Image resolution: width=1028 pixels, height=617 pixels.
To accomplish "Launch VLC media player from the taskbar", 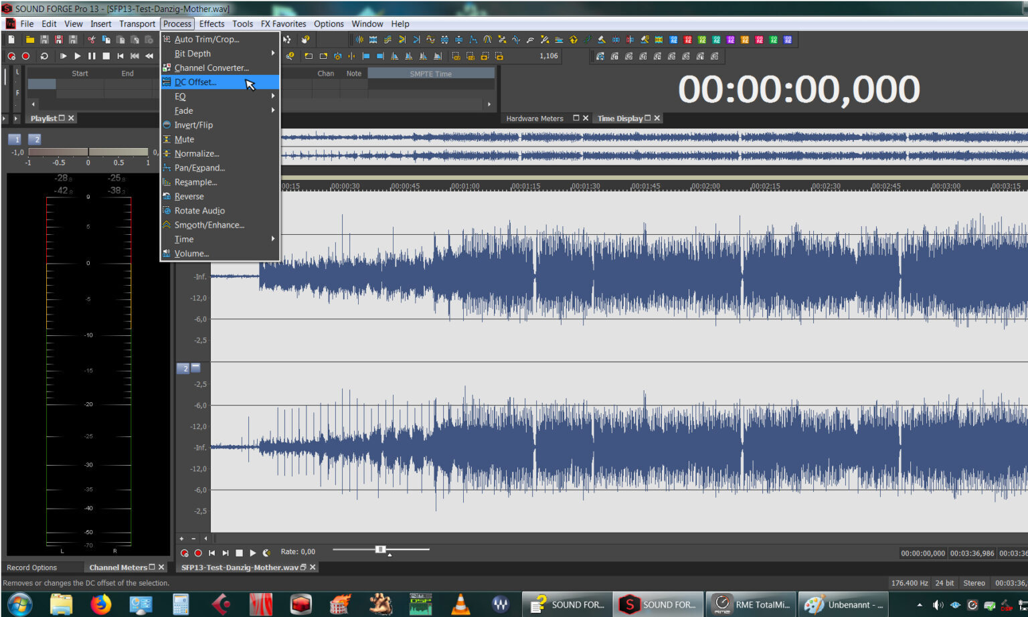I will point(460,604).
